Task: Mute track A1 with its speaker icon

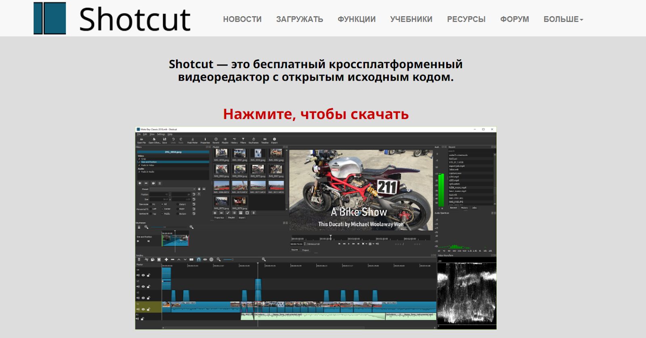Action: [137, 319]
